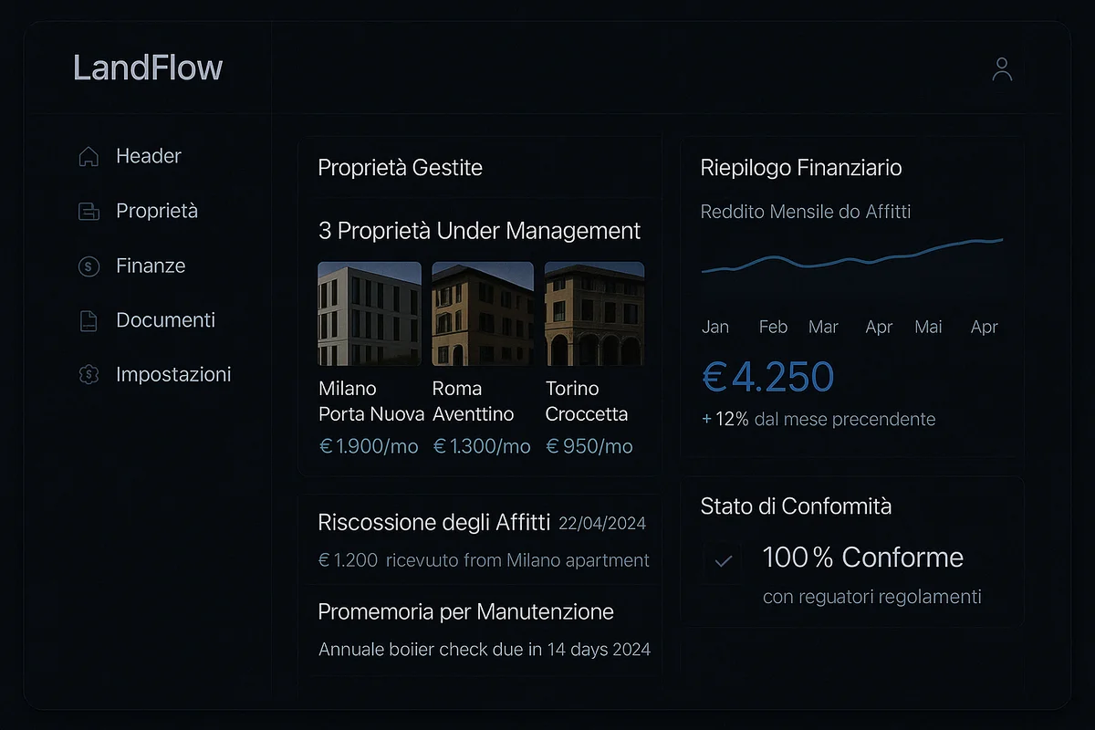The width and height of the screenshot is (1095, 730).
Task: Click the 22/04/2024 date in Riscossione degli Affitti
Action: [604, 523]
